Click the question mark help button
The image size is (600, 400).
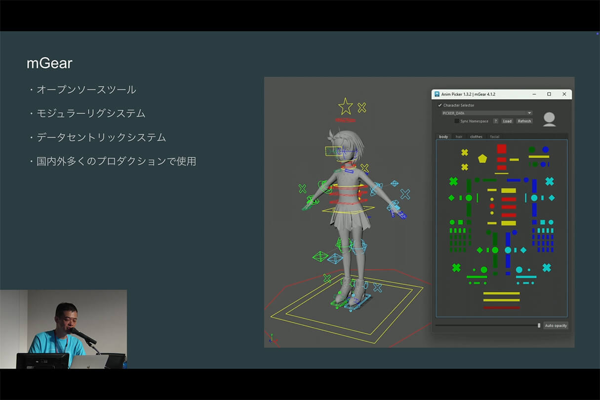496,121
